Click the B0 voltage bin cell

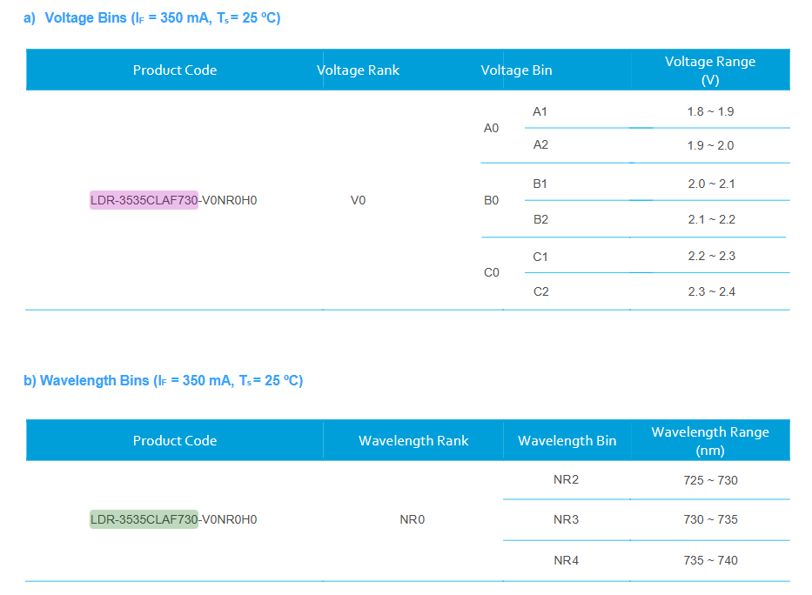(x=491, y=200)
